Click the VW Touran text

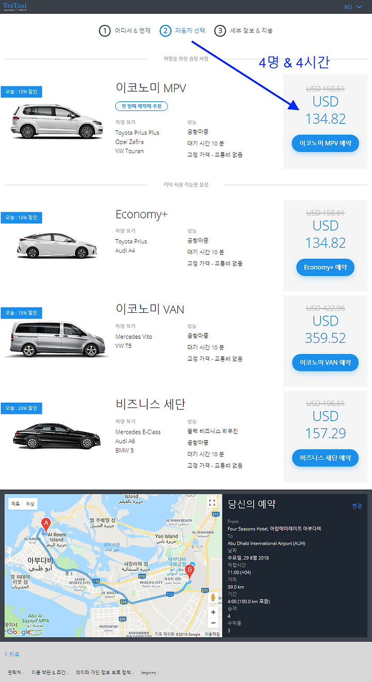[130, 151]
